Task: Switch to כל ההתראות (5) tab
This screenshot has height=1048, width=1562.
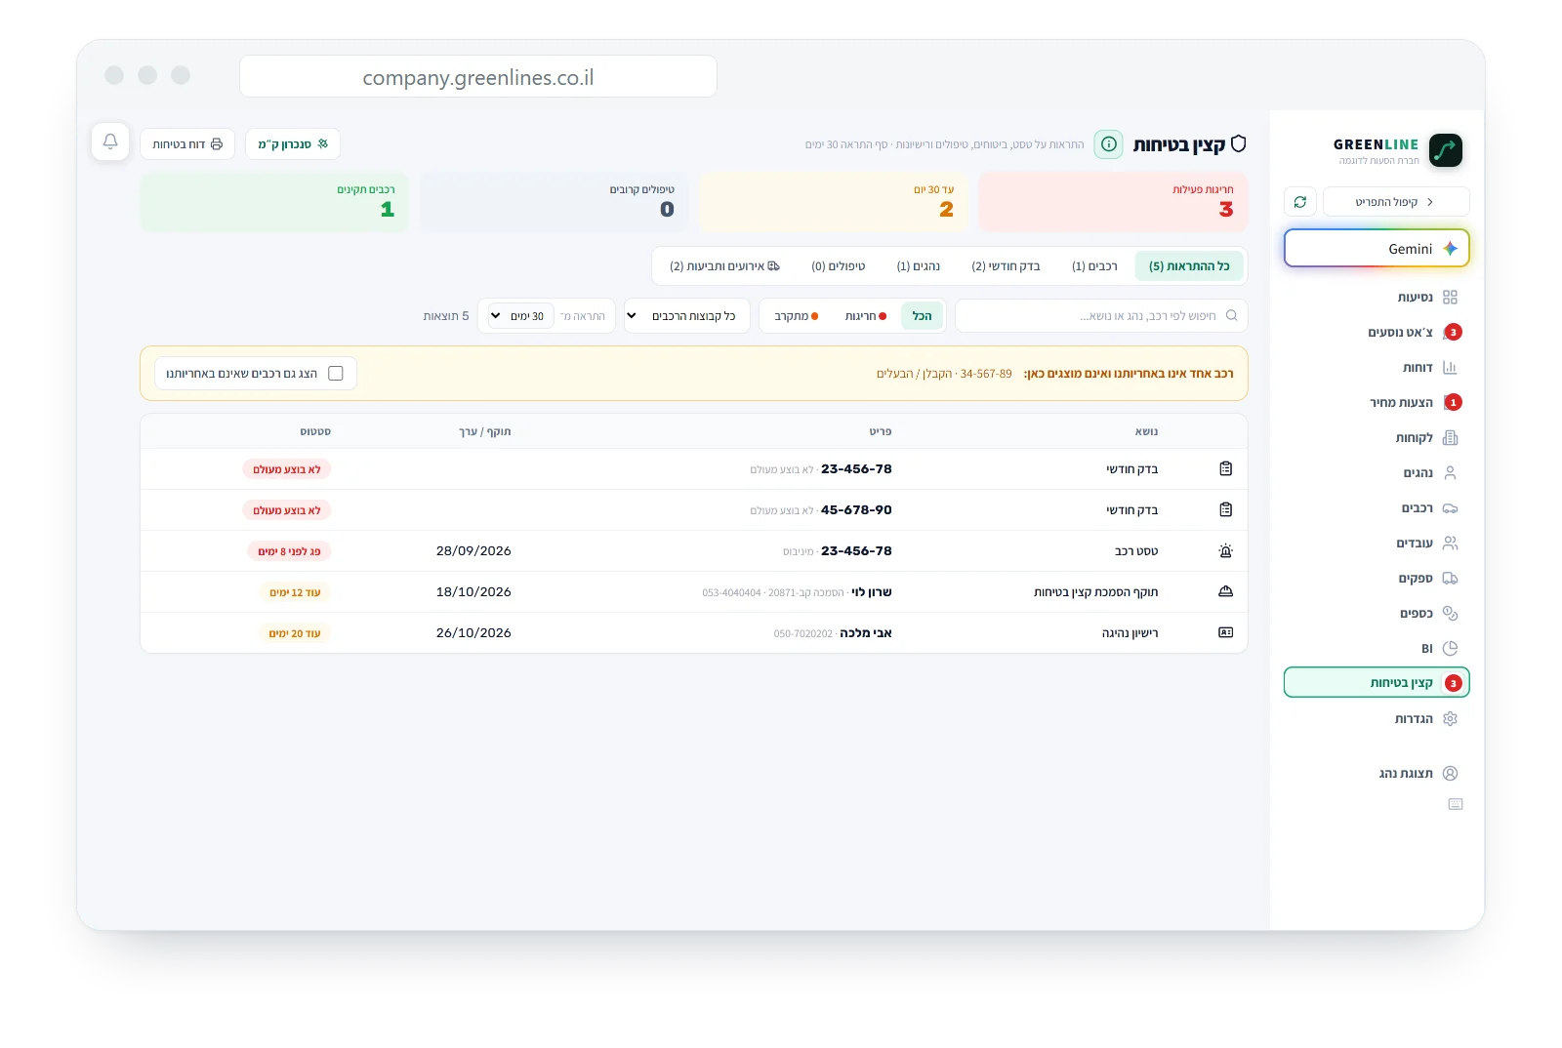Action: point(1189,265)
